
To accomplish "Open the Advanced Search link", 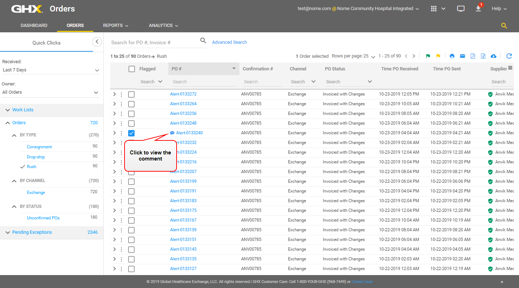I will coord(229,42).
